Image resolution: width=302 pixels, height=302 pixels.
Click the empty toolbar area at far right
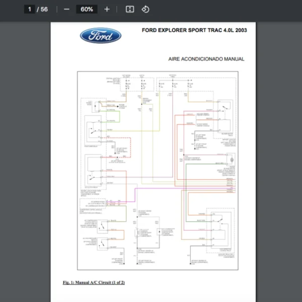pyautogui.click(x=252, y=9)
